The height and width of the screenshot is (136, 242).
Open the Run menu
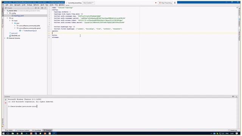click(47, 5)
